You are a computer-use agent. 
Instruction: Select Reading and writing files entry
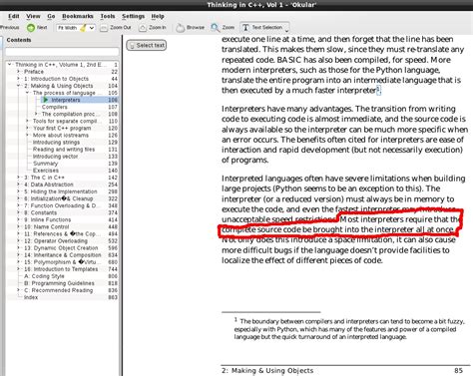pyautogui.click(x=64, y=150)
